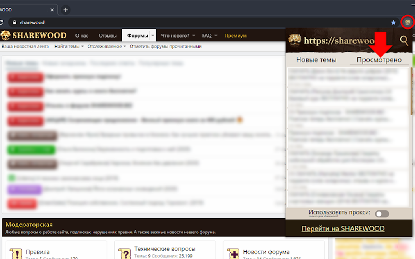This screenshot has height=259, width=415.
Task: Click Отметить форумы прочитанными
Action: point(165,46)
